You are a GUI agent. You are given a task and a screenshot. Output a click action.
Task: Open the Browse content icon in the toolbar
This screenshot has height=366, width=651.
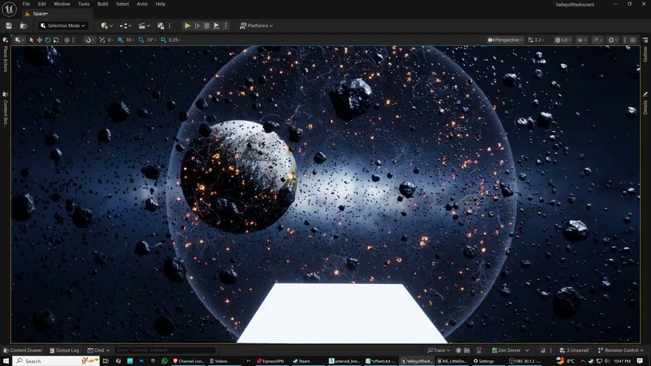point(23,25)
